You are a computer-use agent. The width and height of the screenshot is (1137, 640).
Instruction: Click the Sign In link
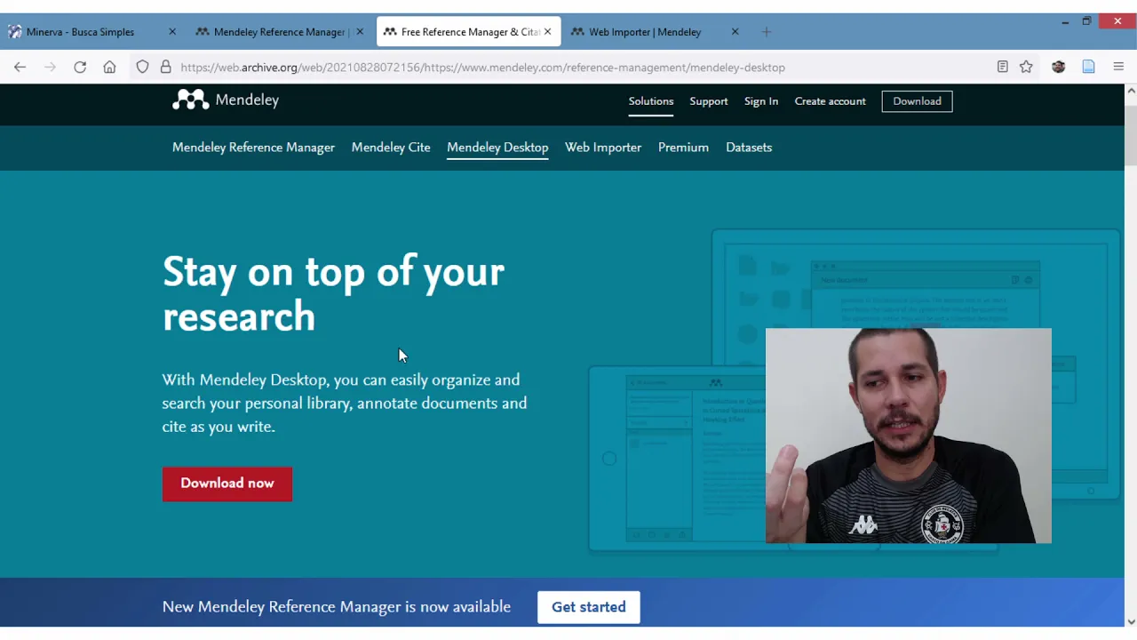pos(761,101)
